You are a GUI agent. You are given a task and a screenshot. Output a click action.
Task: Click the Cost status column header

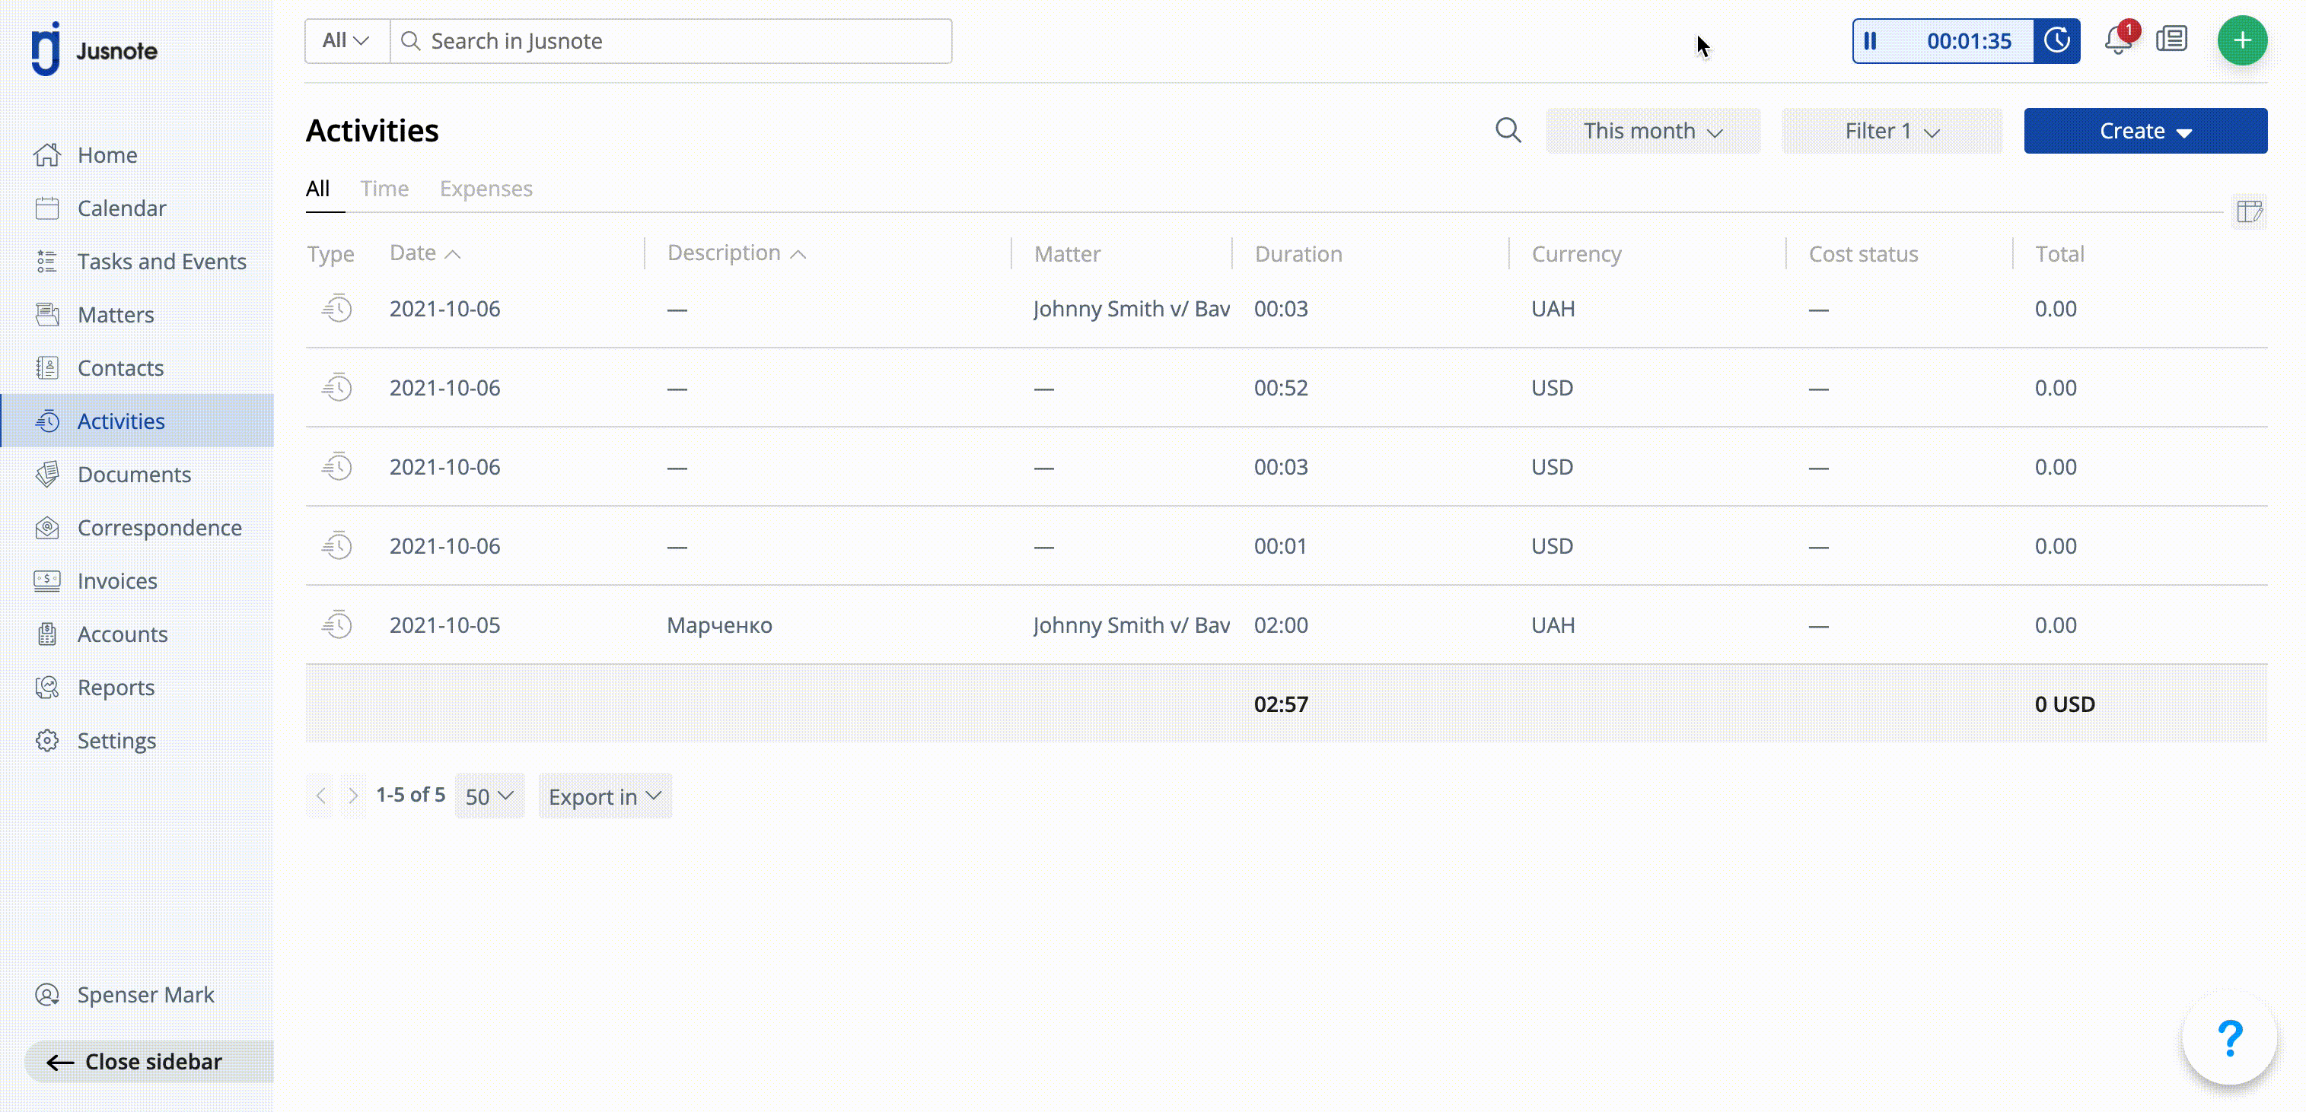(x=1863, y=254)
